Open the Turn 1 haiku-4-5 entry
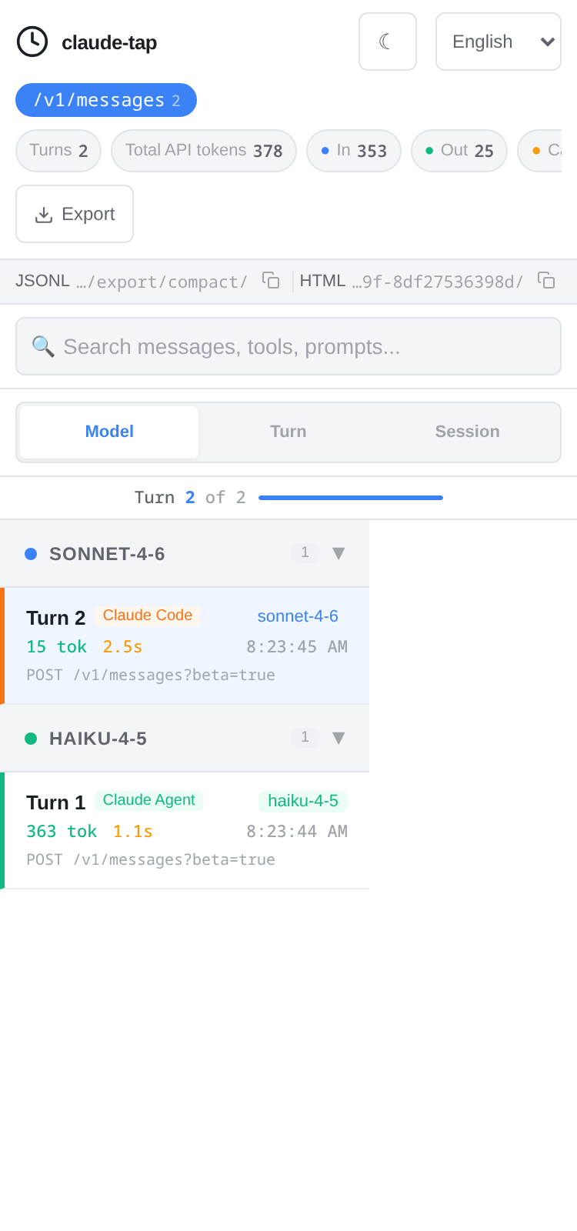This screenshot has height=1231, width=577. coord(185,830)
